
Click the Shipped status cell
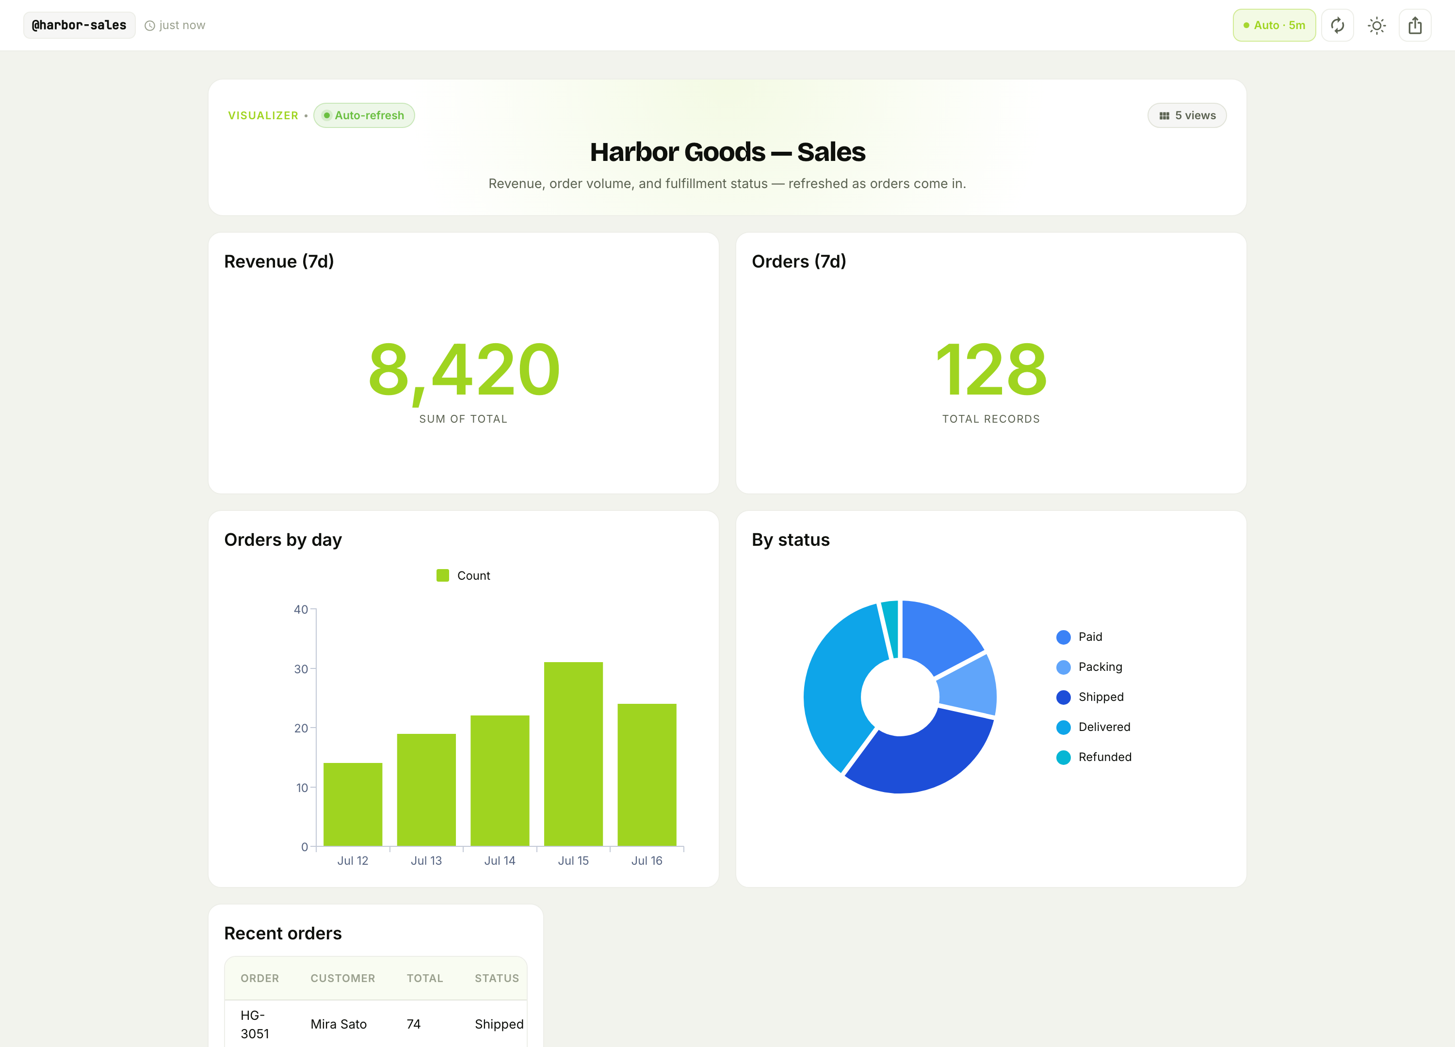[x=499, y=1024]
